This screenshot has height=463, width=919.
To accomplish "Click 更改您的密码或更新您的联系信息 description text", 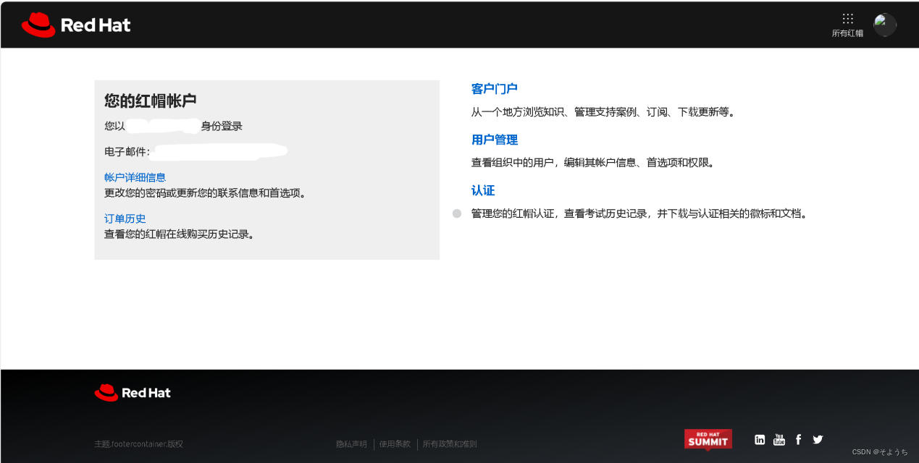I will click(206, 193).
